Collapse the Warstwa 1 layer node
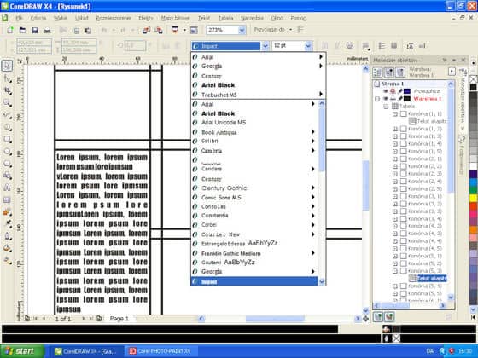This screenshot has width=478, height=358. point(377,99)
